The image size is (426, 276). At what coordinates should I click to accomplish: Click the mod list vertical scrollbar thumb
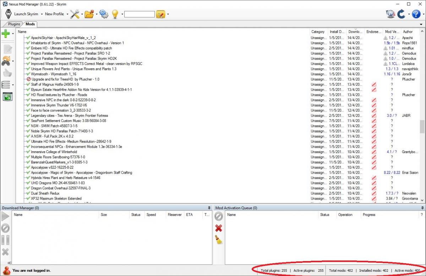(422, 126)
